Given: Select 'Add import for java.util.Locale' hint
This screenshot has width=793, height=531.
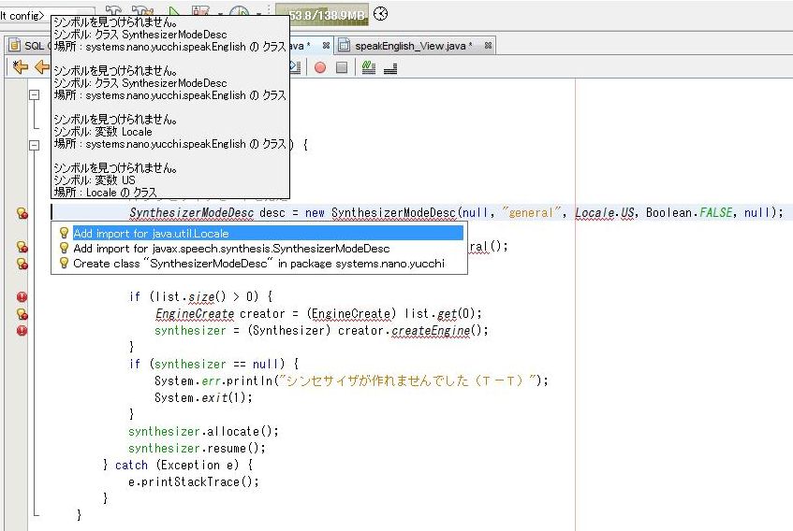Looking at the screenshot, I should 150,233.
